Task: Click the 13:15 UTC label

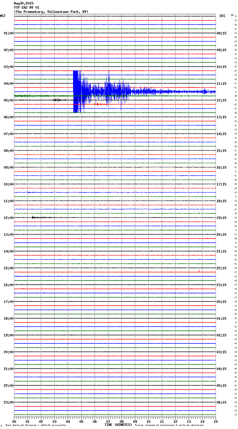Action: [221, 117]
